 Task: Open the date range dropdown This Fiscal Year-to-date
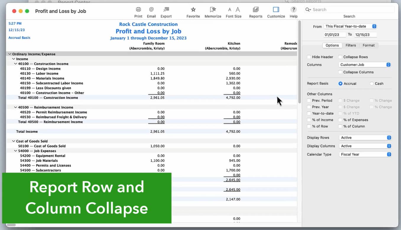click(350, 26)
